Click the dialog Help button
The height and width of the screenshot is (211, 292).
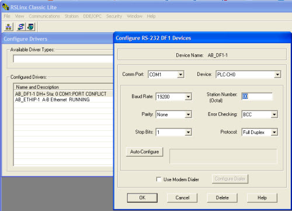pos(262,198)
